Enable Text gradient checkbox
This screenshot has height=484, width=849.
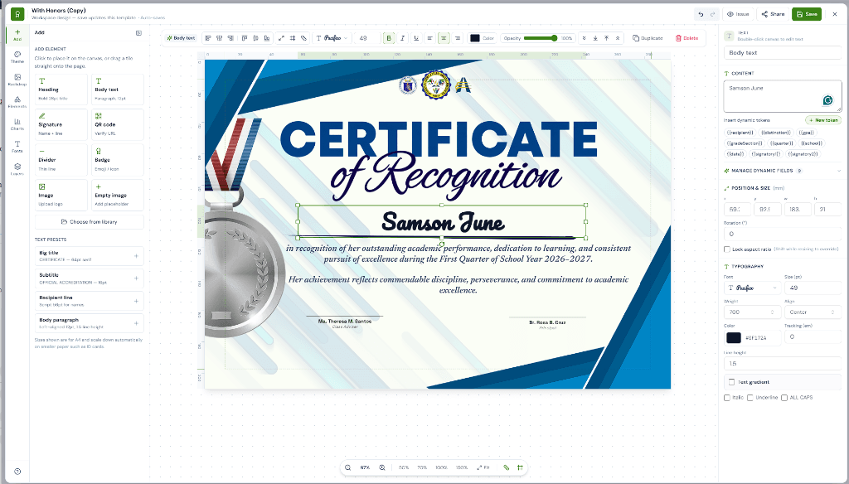tap(732, 382)
